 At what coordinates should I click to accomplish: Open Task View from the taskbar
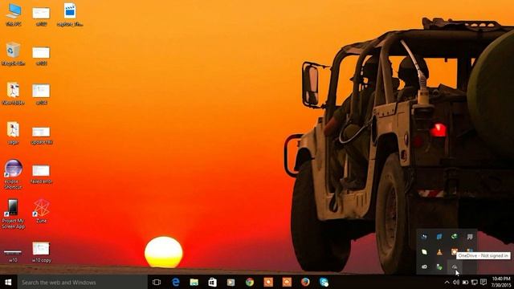(x=157, y=282)
